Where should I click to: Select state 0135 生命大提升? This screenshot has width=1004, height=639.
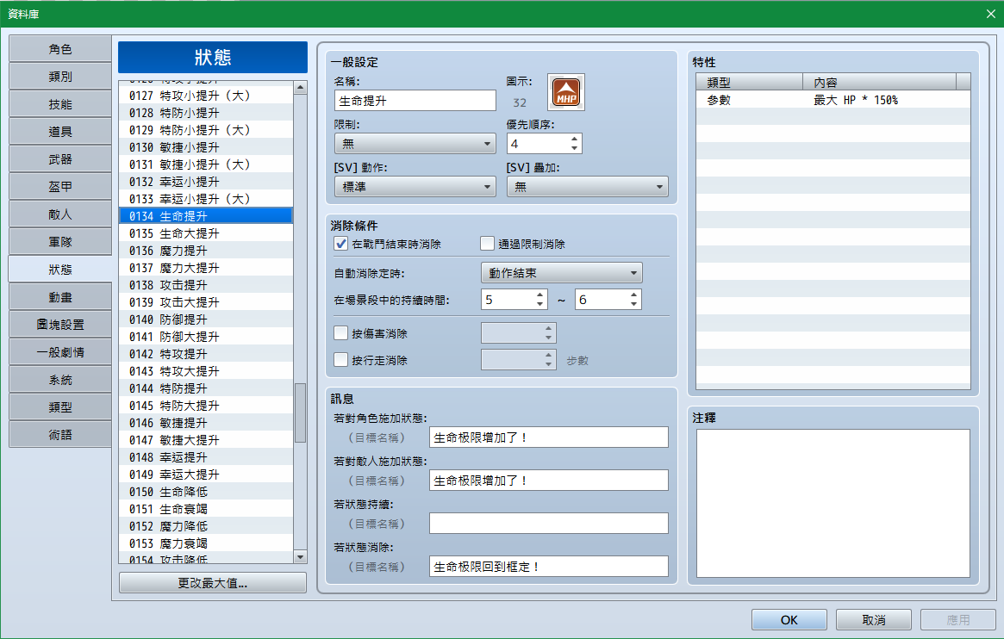click(205, 233)
